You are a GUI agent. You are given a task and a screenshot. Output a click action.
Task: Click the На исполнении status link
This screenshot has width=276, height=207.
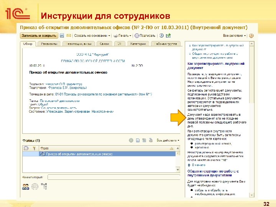click(x=103, y=112)
